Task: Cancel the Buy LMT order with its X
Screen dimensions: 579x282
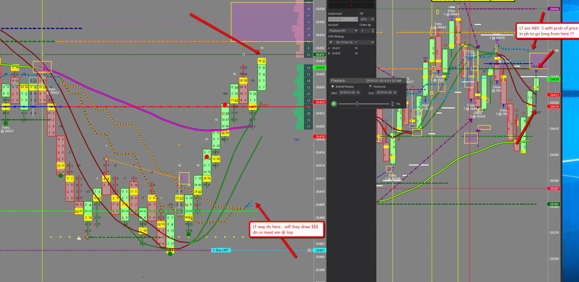Action: (x=309, y=250)
